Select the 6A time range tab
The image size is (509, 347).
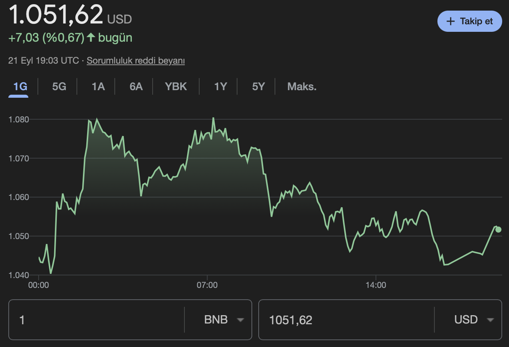coord(136,87)
